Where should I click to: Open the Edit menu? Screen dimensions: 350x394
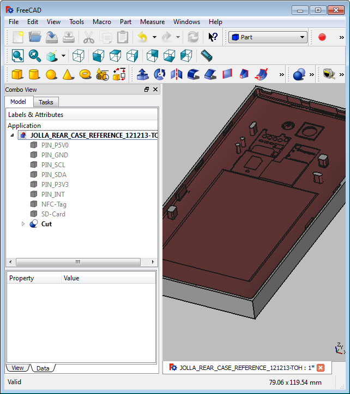[x=33, y=22]
